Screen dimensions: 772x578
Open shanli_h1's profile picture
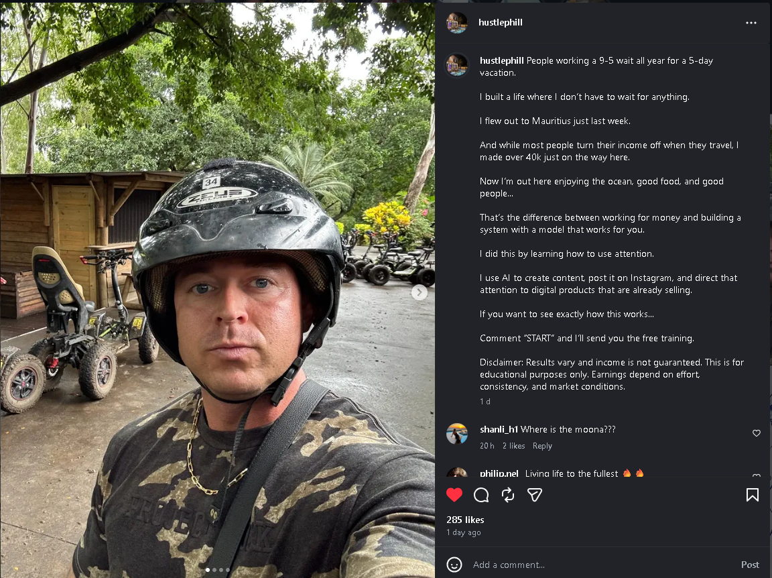[457, 434]
